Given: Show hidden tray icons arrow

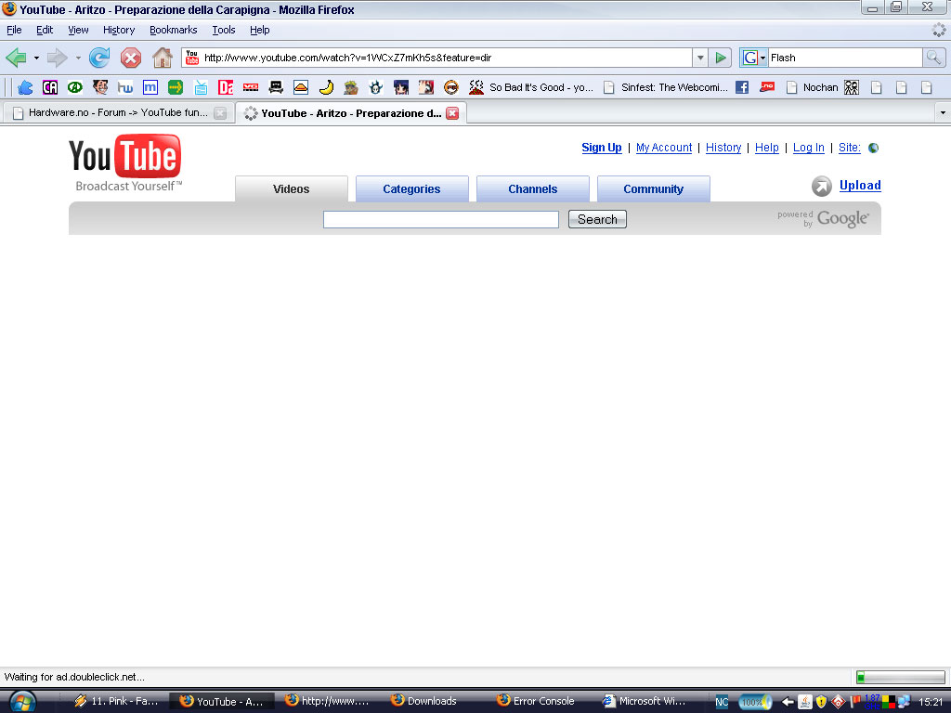Looking at the screenshot, I should [788, 702].
